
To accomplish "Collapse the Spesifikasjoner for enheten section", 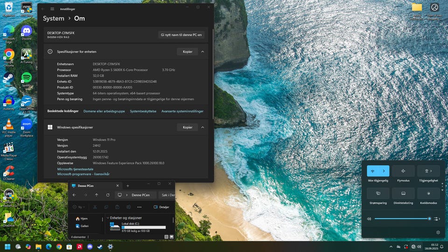I will pos(203,51).
